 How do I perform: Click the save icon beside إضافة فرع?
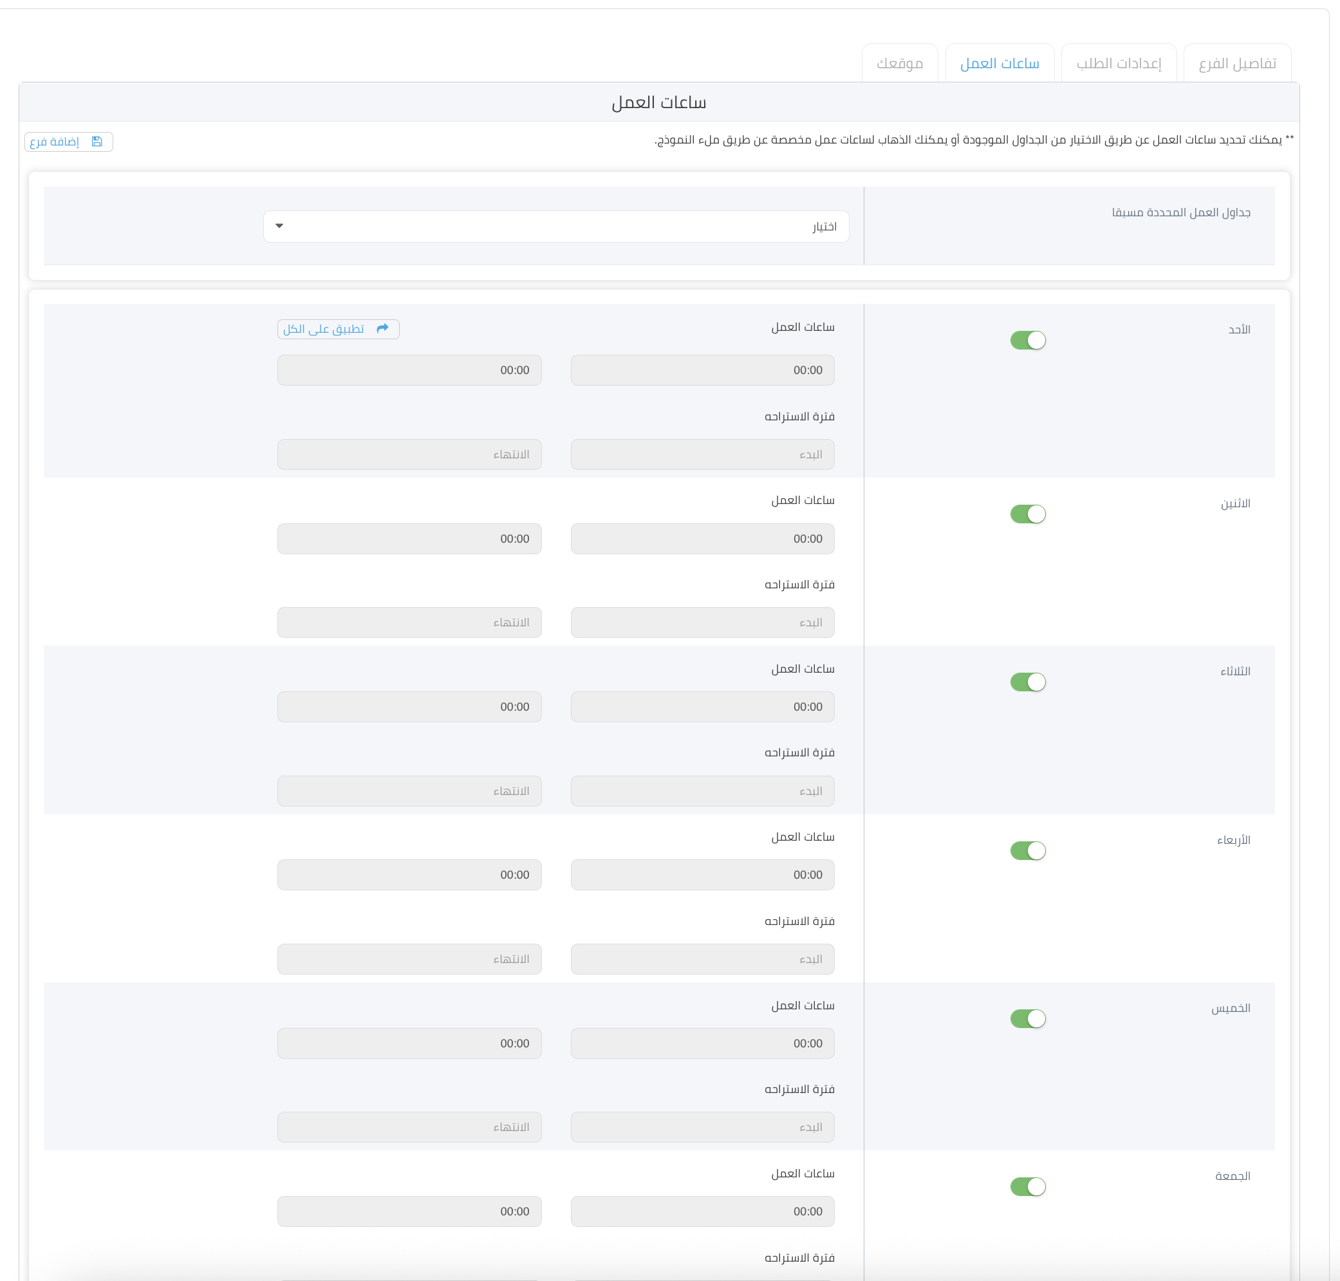(97, 142)
